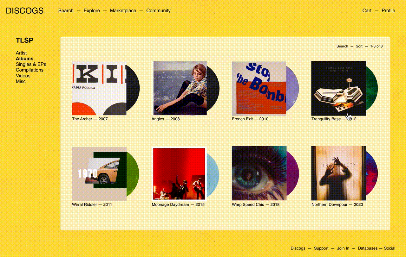The width and height of the screenshot is (406, 257).
Task: Open the Sort options in album panel
Action: pyautogui.click(x=359, y=46)
